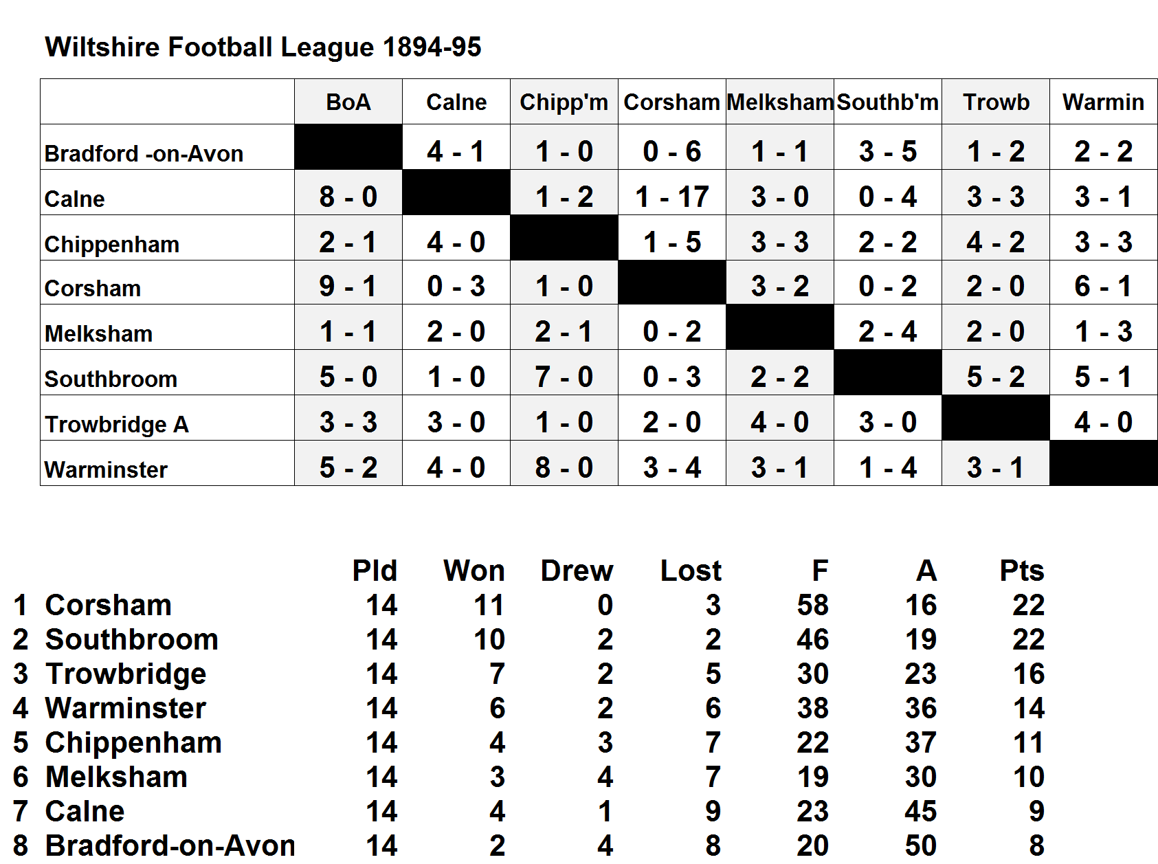Click the Pts header in standings table
1158x864 pixels.
[1022, 571]
